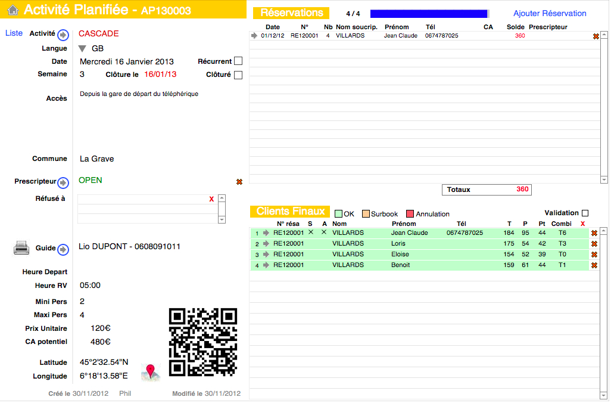Toggle the Clôturé checkbox
Viewport: 611px width, 403px height.
(x=238, y=75)
